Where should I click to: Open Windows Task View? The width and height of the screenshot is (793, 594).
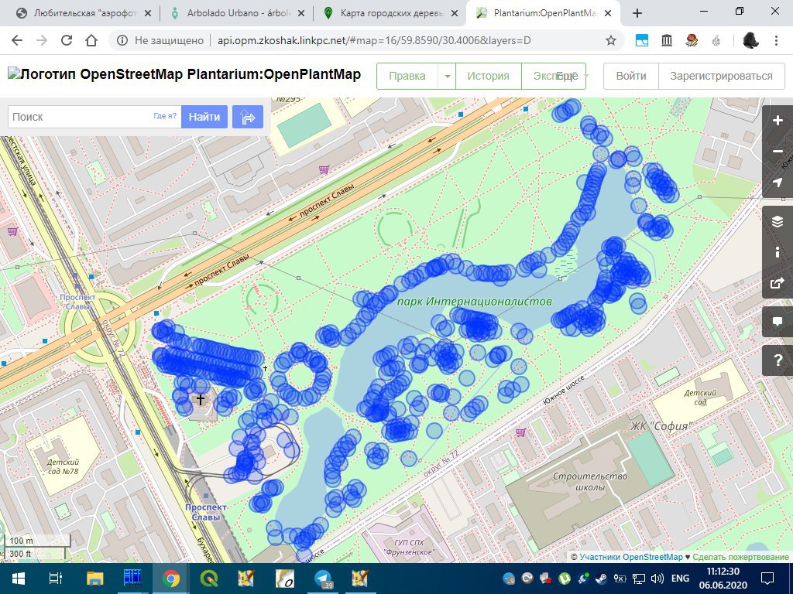(55, 579)
